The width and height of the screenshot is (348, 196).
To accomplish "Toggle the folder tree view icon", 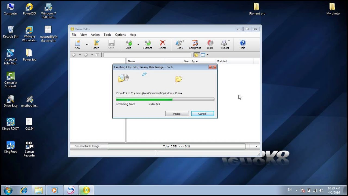I will [x=197, y=55].
